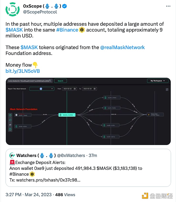Click the Binance deposit node icon
This screenshot has width=176, height=202.
(148, 115)
